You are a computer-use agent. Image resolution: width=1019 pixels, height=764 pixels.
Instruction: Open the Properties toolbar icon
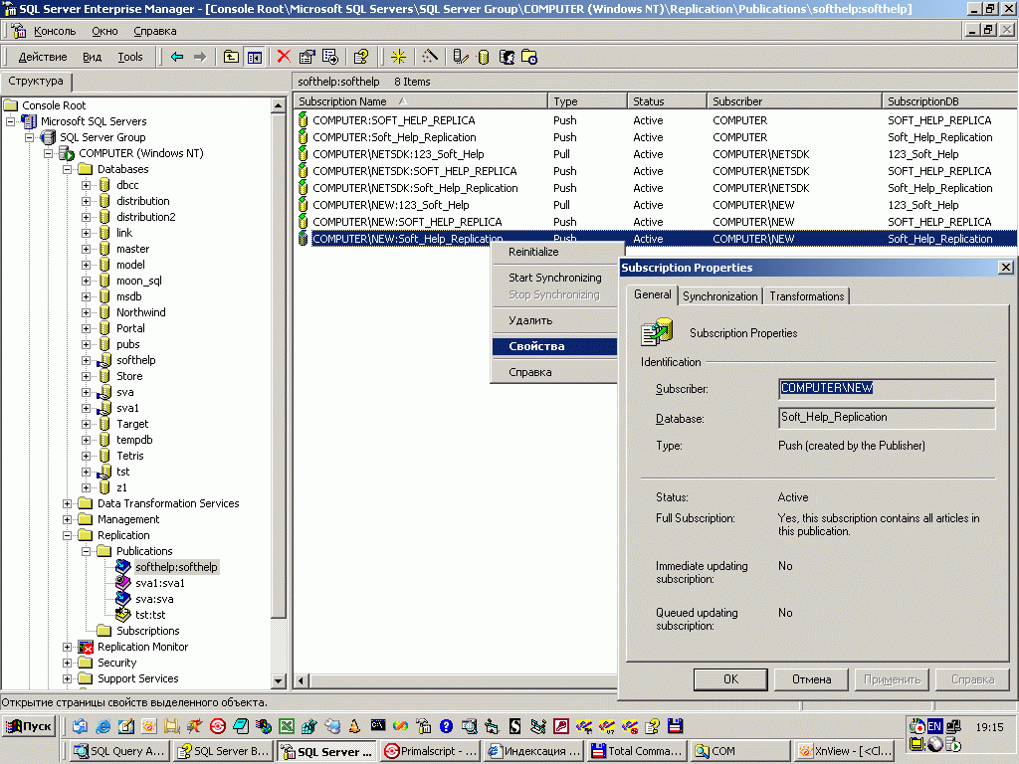click(x=306, y=57)
